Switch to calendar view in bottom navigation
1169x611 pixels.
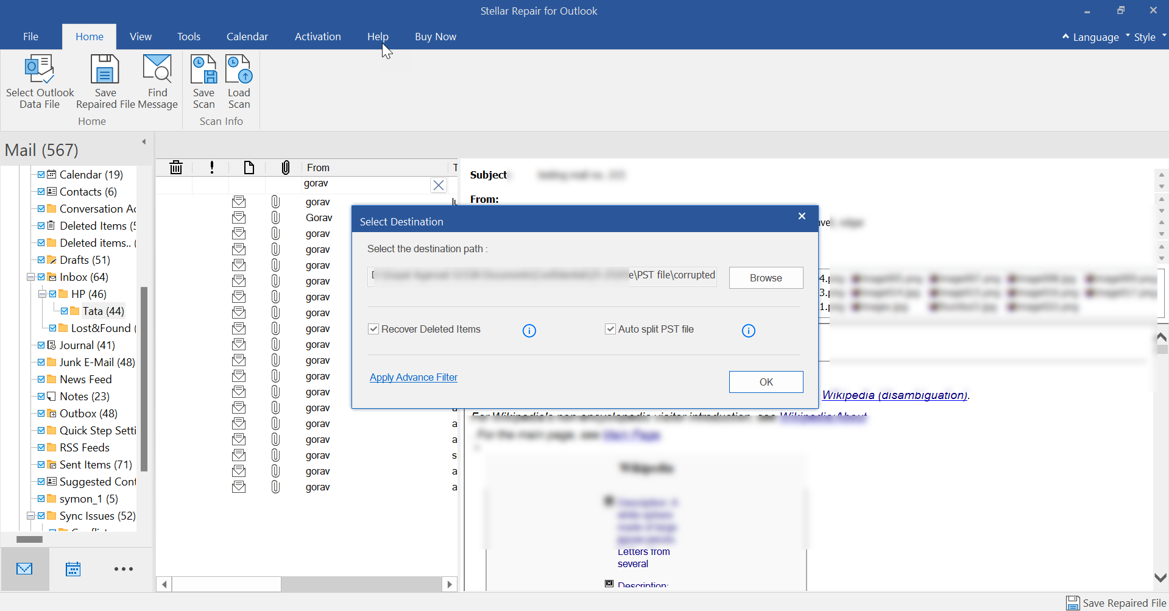coord(73,569)
